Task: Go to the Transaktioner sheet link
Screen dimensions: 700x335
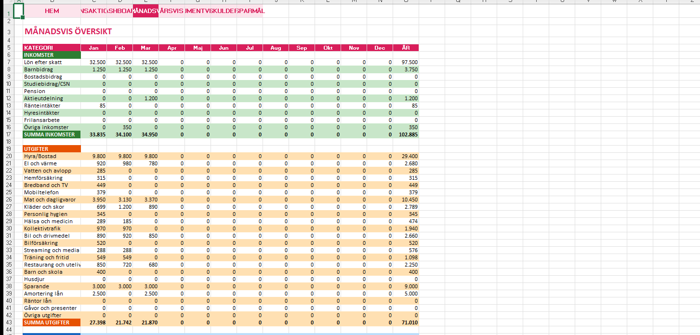Action: [x=94, y=11]
